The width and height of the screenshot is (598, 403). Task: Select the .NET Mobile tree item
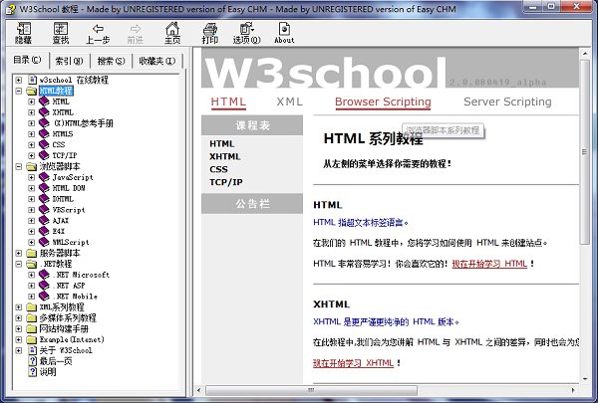pos(76,296)
